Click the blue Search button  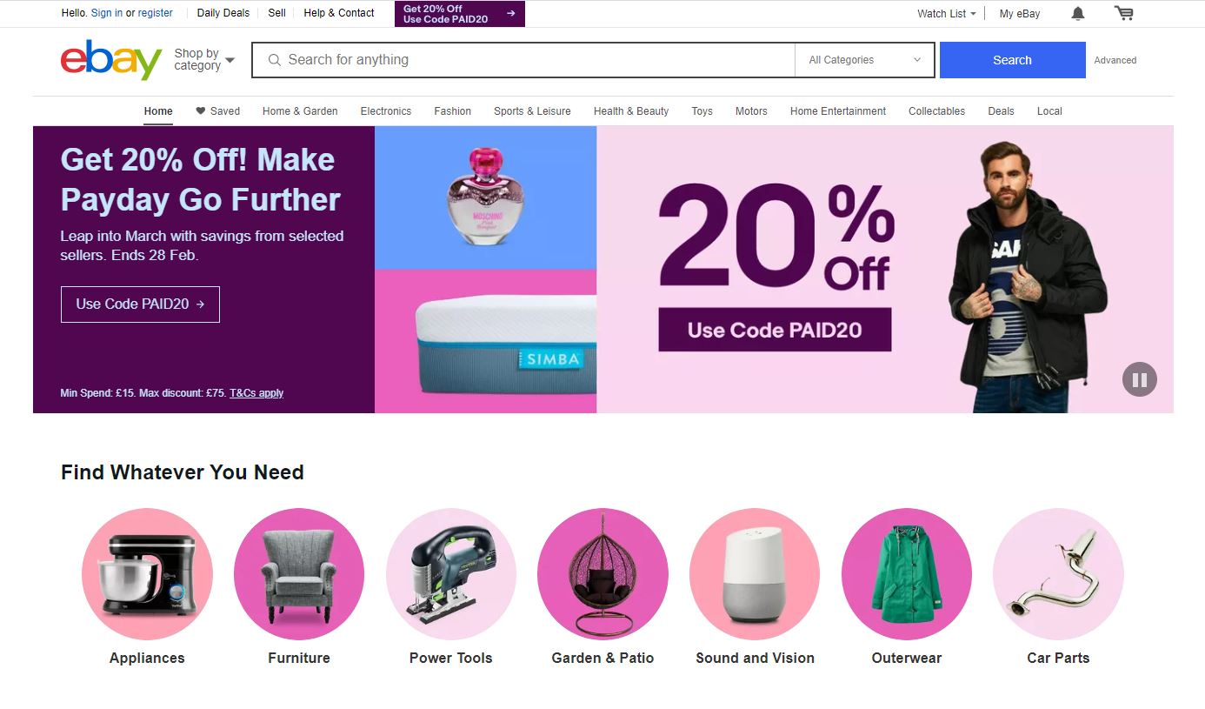click(1012, 60)
